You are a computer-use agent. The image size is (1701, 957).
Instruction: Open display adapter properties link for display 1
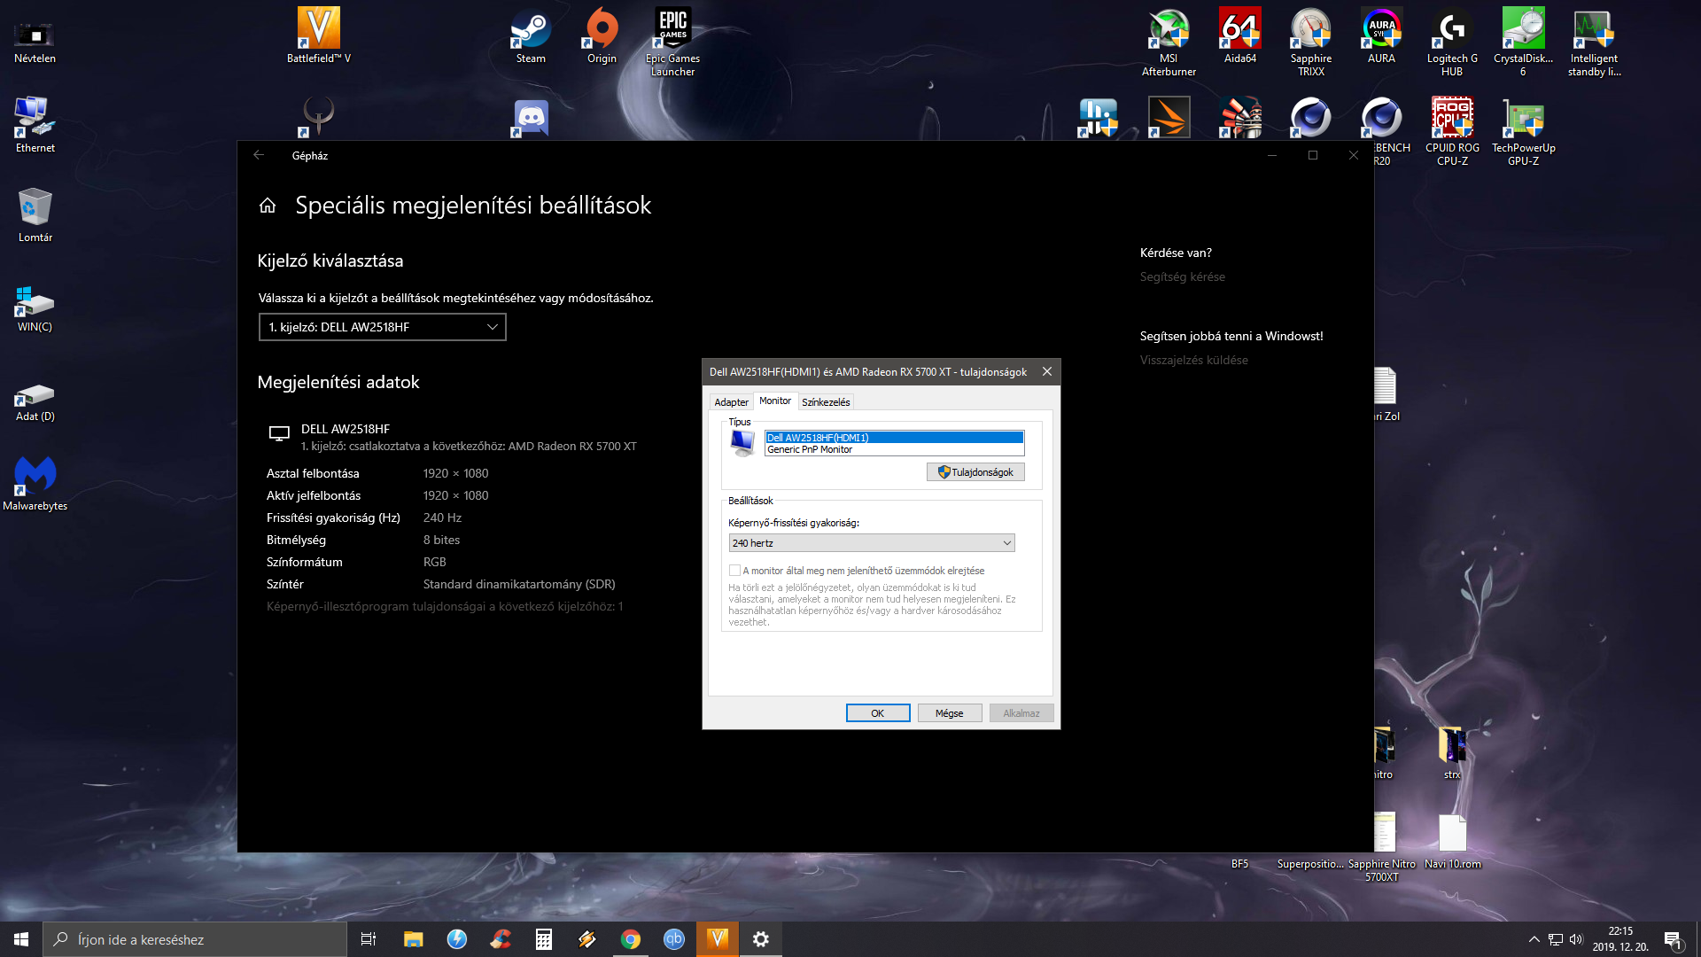[x=445, y=607]
